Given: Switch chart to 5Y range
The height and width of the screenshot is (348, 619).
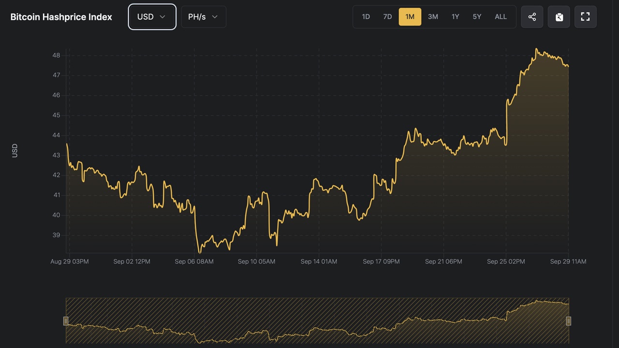Looking at the screenshot, I should (477, 17).
